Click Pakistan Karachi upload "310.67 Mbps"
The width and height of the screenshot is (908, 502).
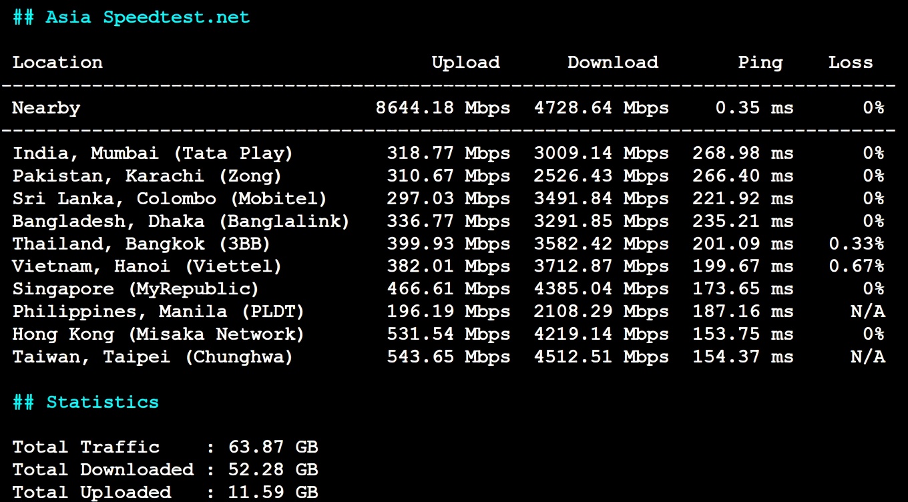[x=449, y=176]
